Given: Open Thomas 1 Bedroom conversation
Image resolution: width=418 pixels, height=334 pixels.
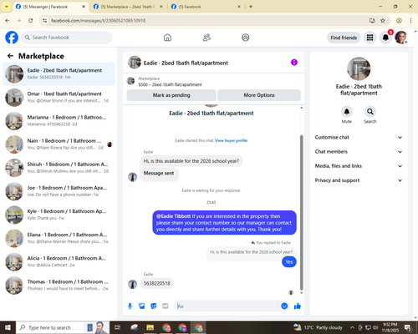Looking at the screenshot, I should pos(59,286).
